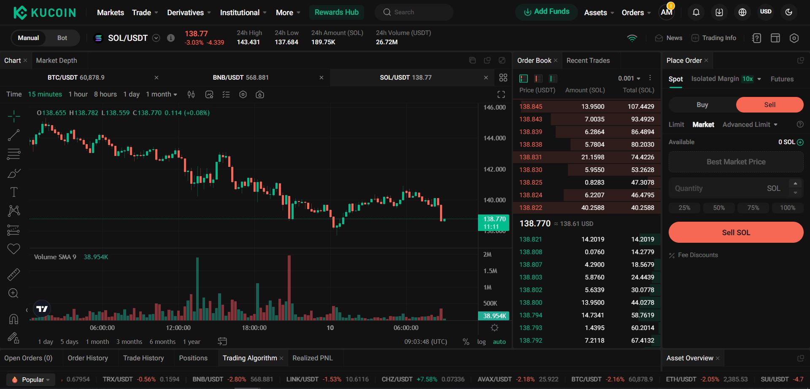810x389 pixels.
Task: Expand Advanced Limit order types
Action: (x=750, y=125)
